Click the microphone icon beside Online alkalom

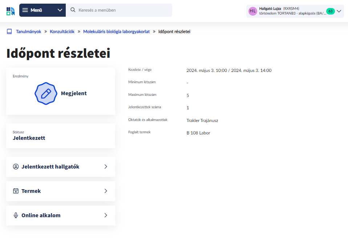[x=16, y=215]
